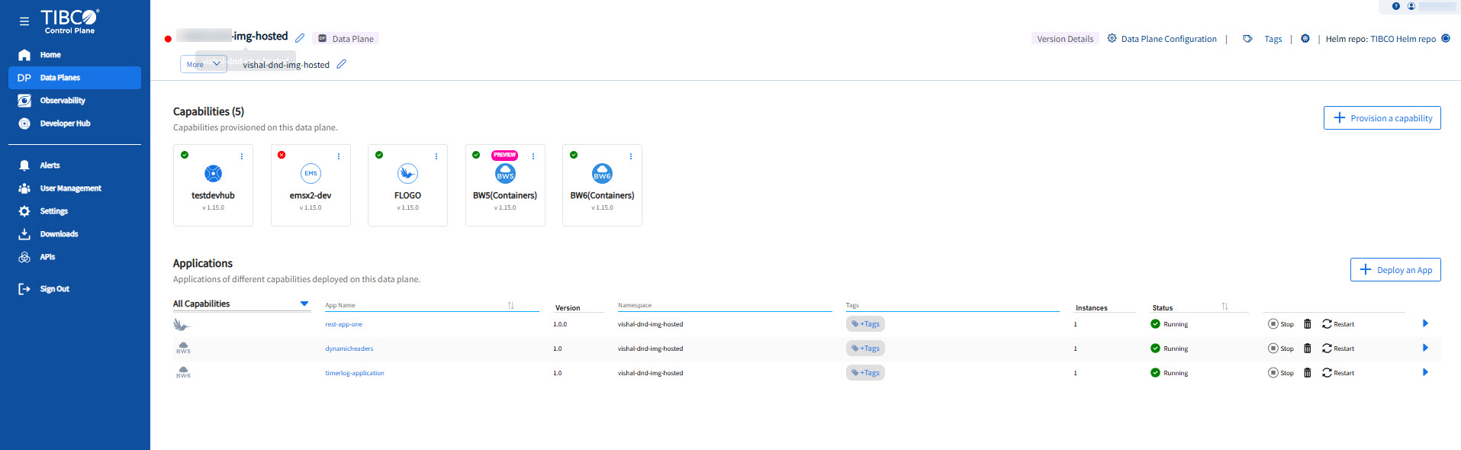Open options menu on FLOGO card
This screenshot has height=450, width=1461.
point(436,156)
